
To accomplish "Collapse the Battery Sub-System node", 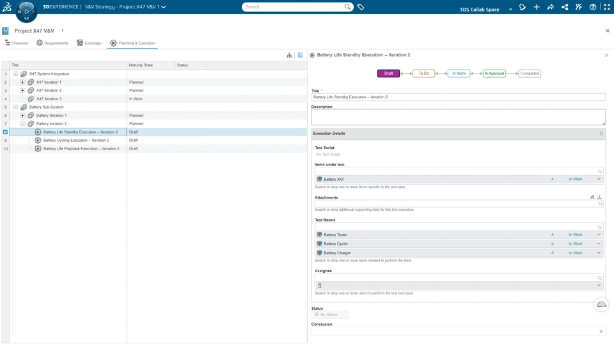I will tap(15, 107).
